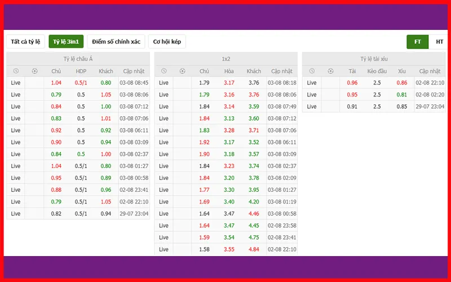Switch to HT half-time odds
Screen dimensions: 451x282
(x=439, y=42)
